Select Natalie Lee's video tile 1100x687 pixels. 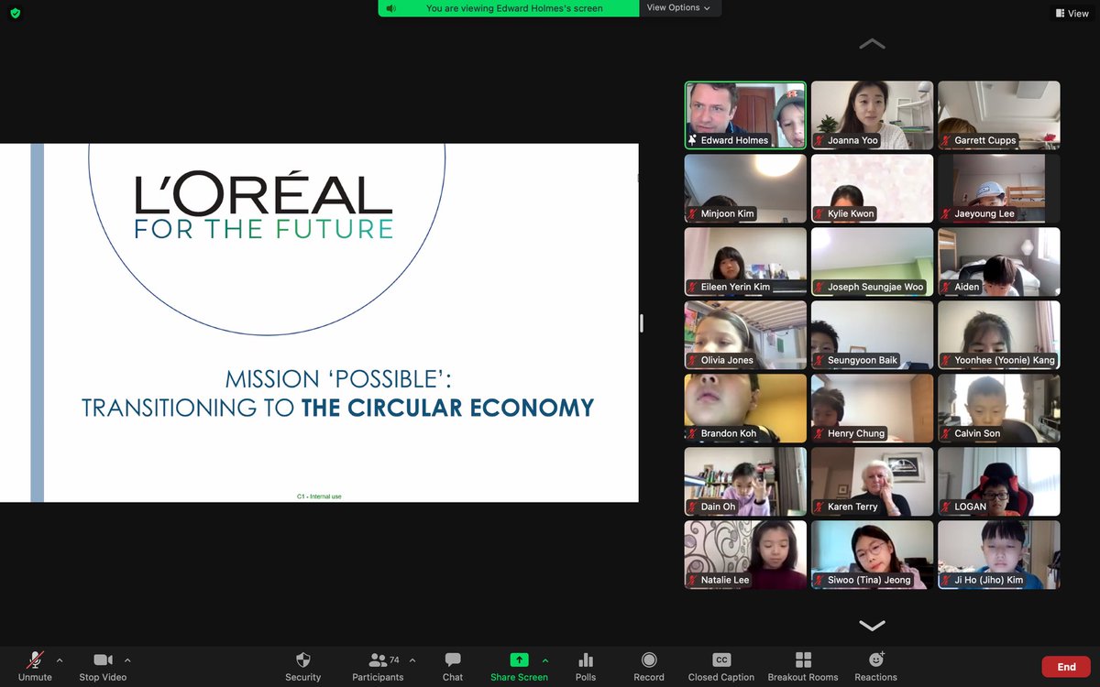745,554
